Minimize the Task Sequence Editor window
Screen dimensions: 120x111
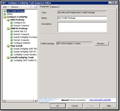110,3
